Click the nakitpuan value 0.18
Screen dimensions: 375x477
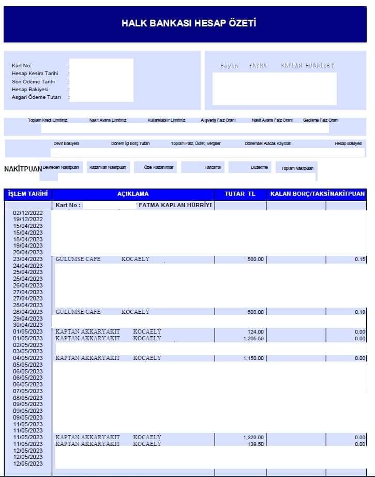[360, 312]
